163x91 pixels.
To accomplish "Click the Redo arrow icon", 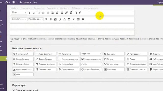I will [x=80, y=13].
